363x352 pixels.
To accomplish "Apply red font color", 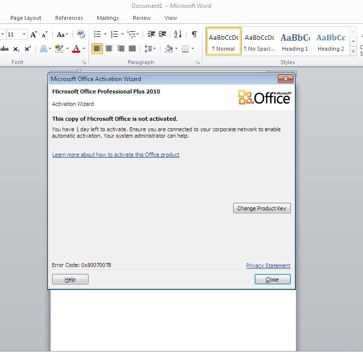I will coord(76,49).
